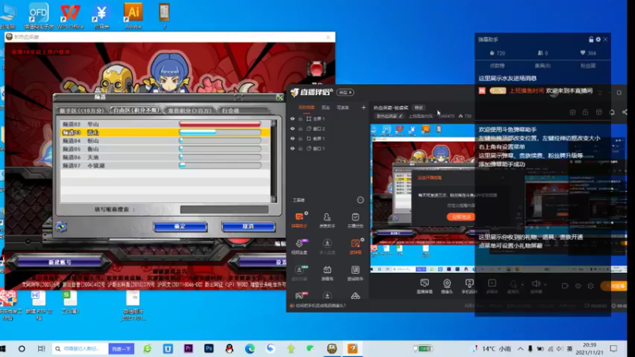Click orange button in preview popup
This screenshot has height=357, width=635.
point(461,217)
